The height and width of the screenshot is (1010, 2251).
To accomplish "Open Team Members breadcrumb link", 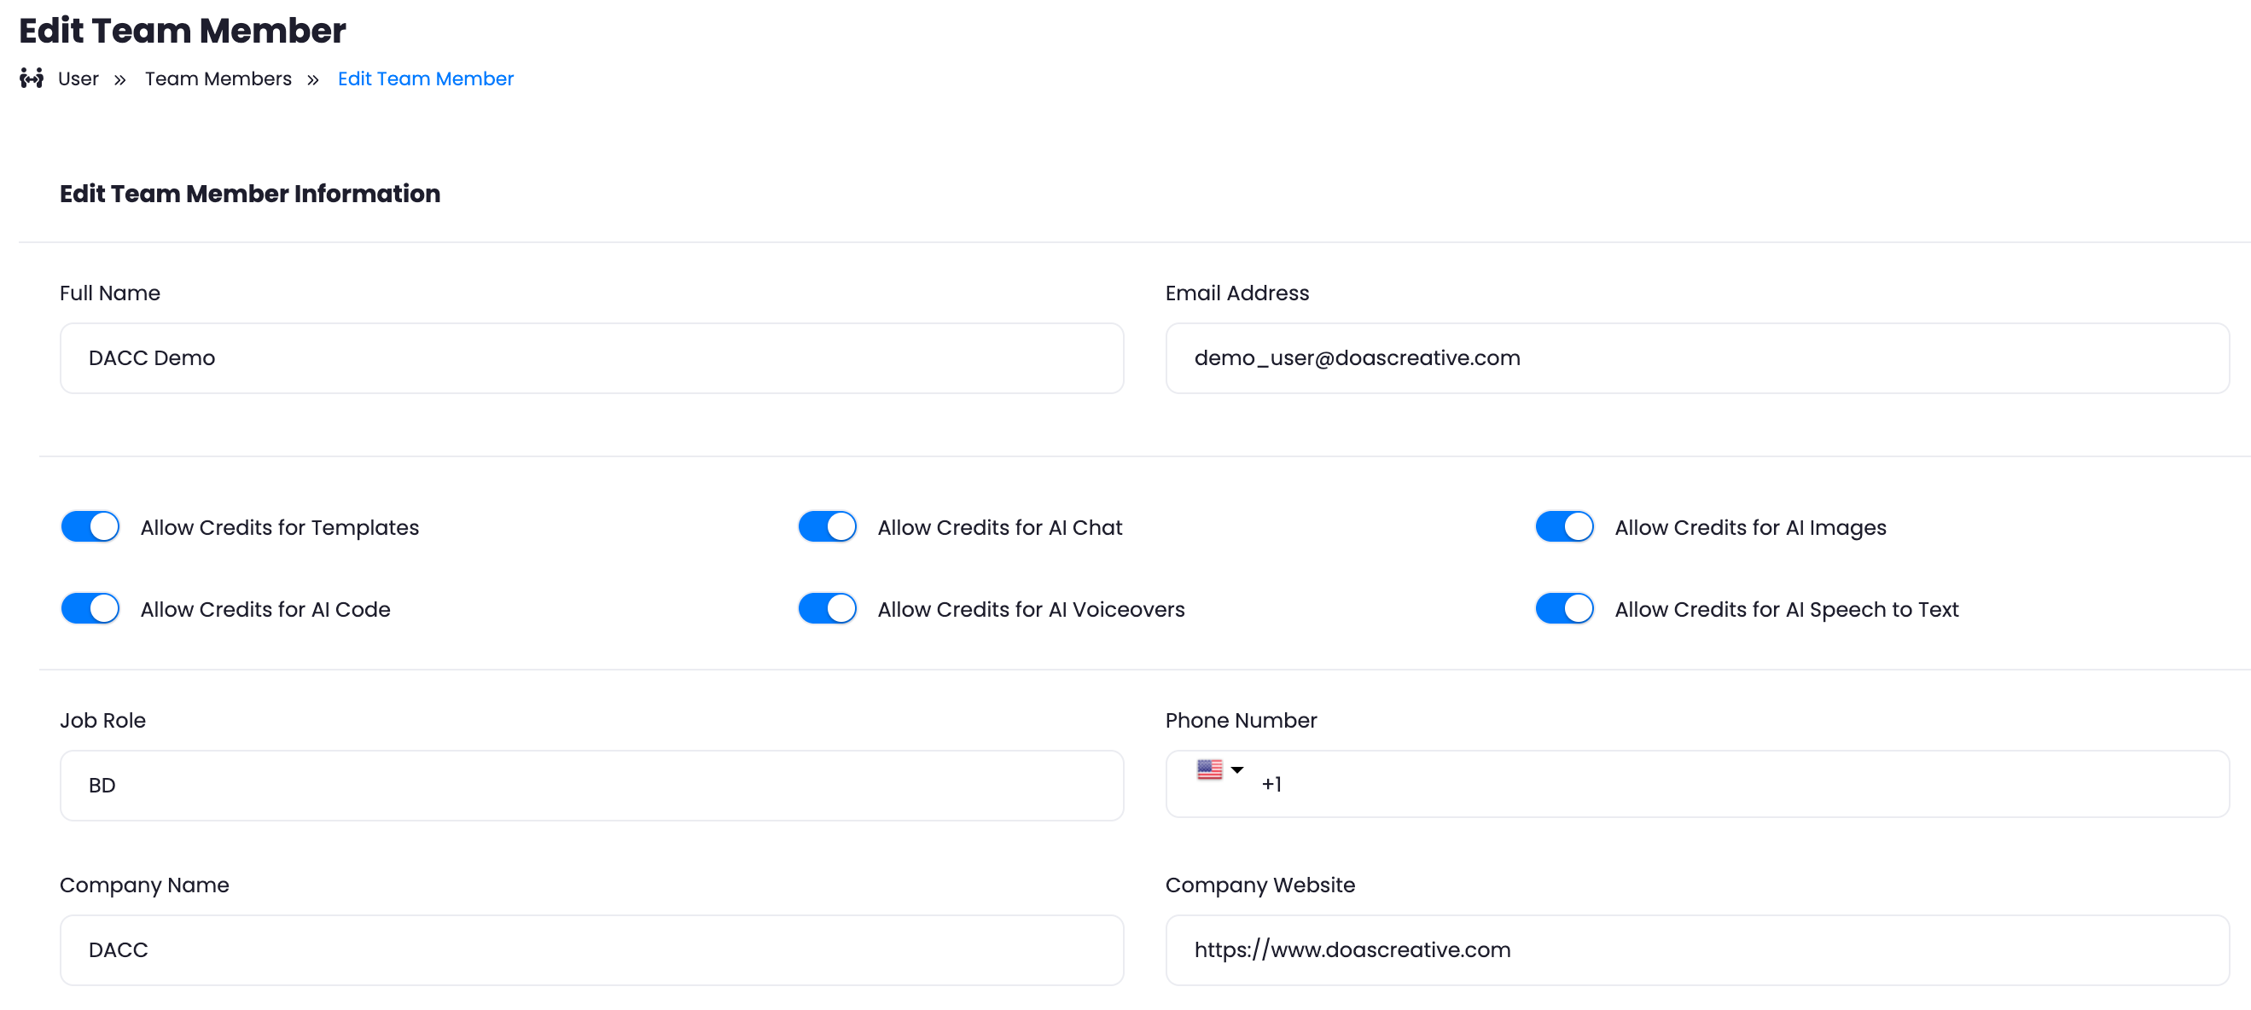I will [x=218, y=78].
